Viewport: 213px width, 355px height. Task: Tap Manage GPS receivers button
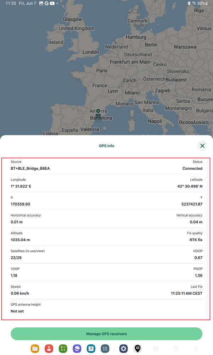click(x=106, y=334)
